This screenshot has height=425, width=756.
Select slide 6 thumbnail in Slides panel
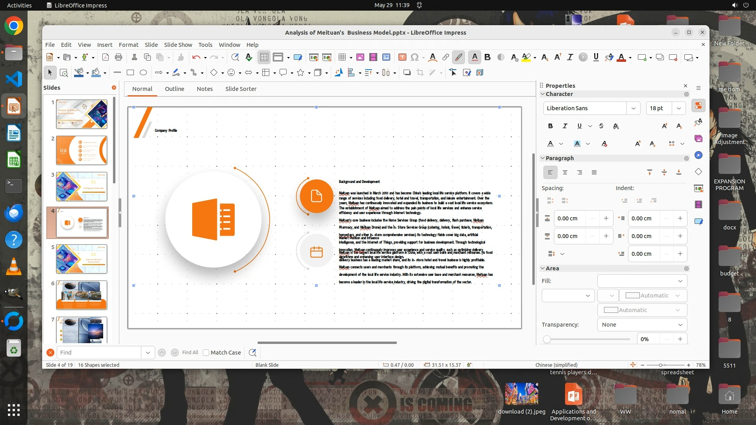[82, 295]
